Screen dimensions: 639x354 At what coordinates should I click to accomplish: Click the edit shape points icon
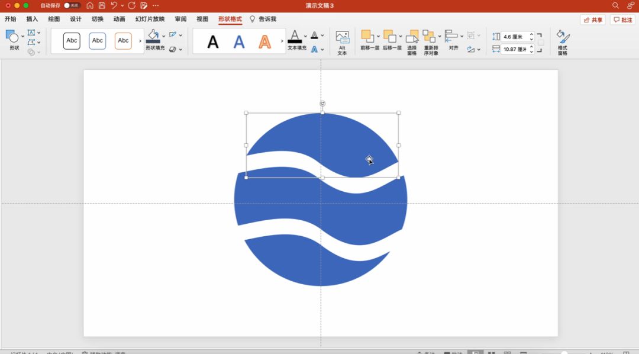click(x=31, y=42)
